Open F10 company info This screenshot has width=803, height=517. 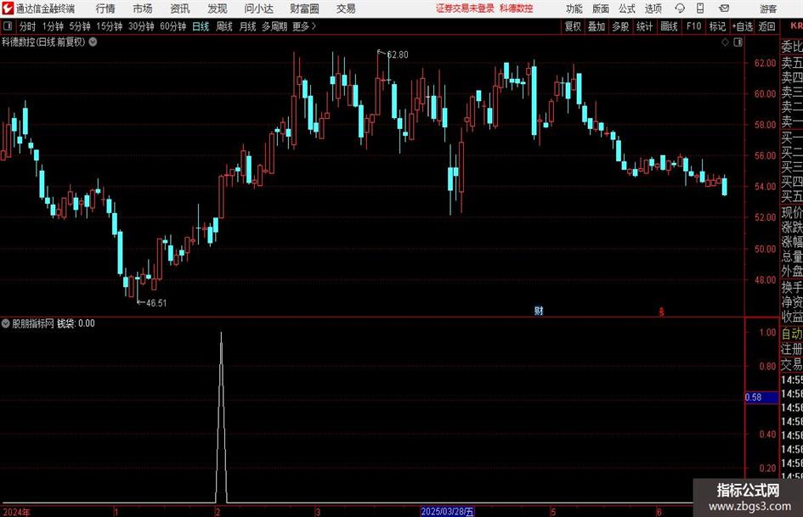(693, 26)
